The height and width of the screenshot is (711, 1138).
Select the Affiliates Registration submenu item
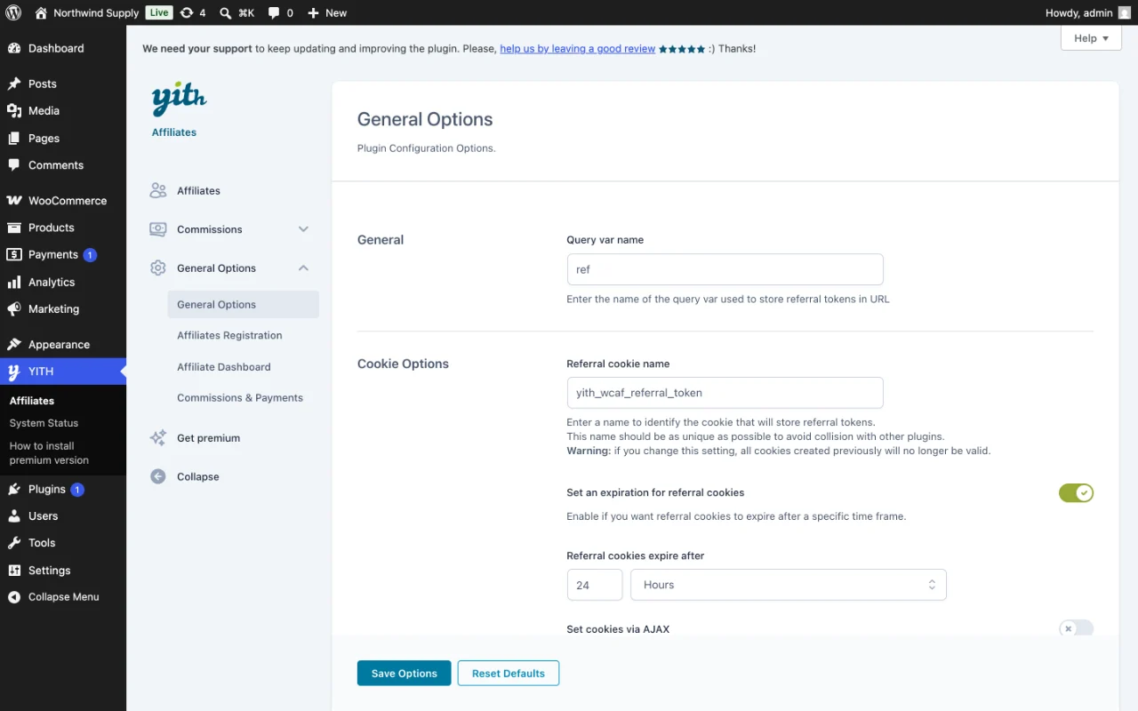click(229, 335)
